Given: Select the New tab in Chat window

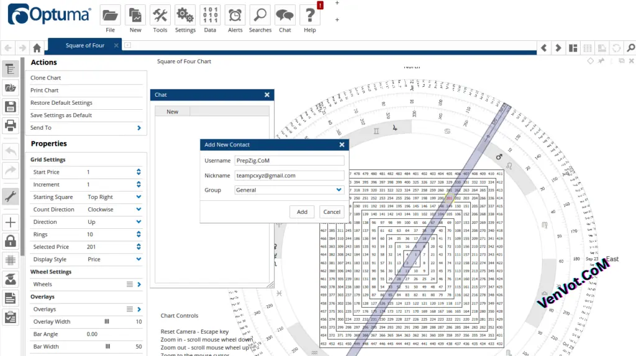Looking at the screenshot, I should click(173, 112).
